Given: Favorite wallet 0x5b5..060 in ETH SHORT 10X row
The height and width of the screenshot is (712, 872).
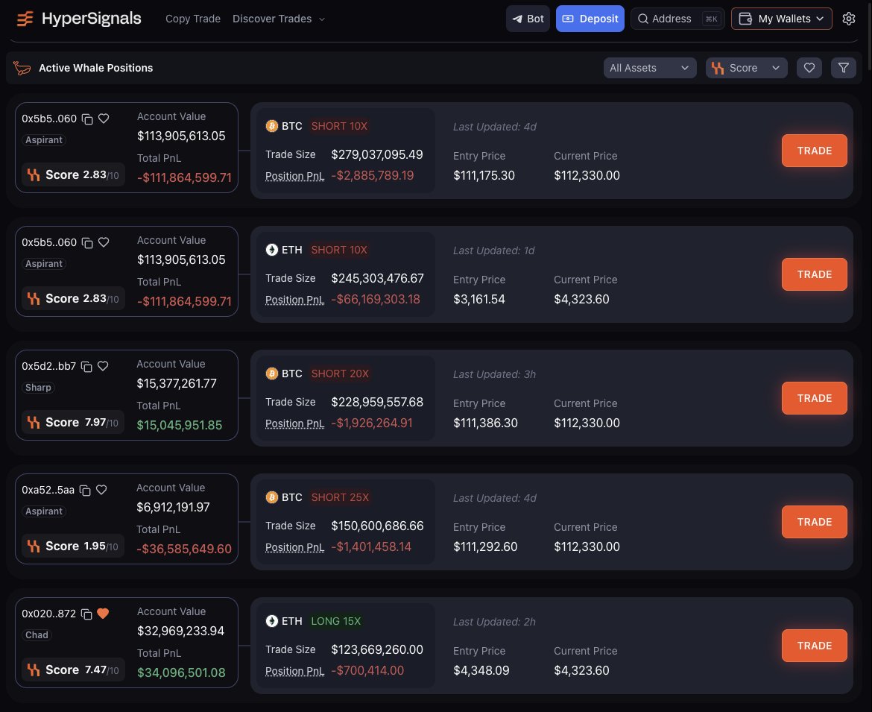Looking at the screenshot, I should [104, 242].
